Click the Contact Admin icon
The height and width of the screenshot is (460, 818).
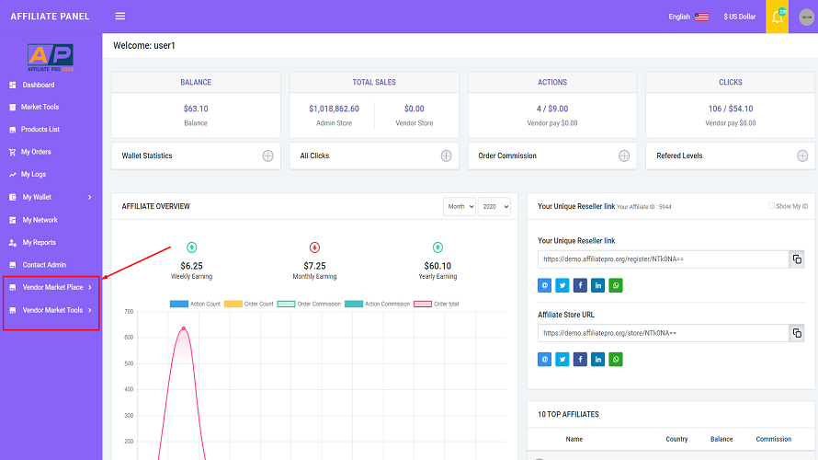coord(13,265)
